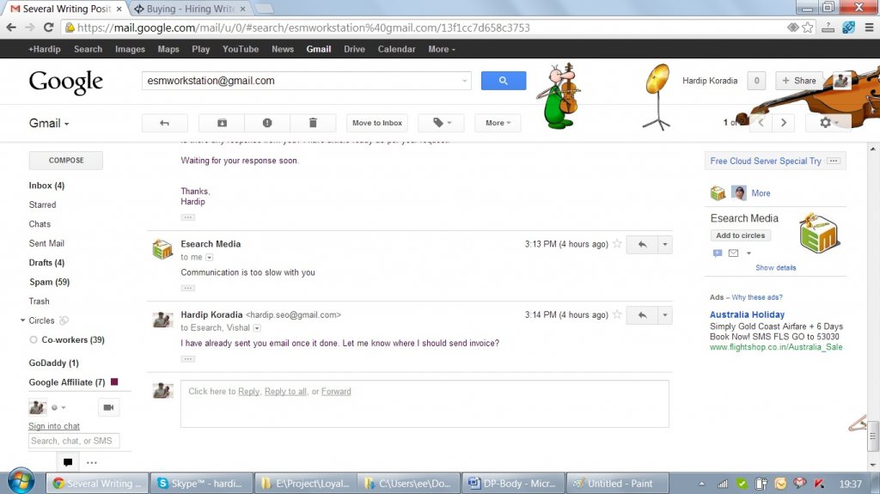
Task: Show details of 'to Esearch, Vishal' recipients
Action: pyautogui.click(x=257, y=328)
